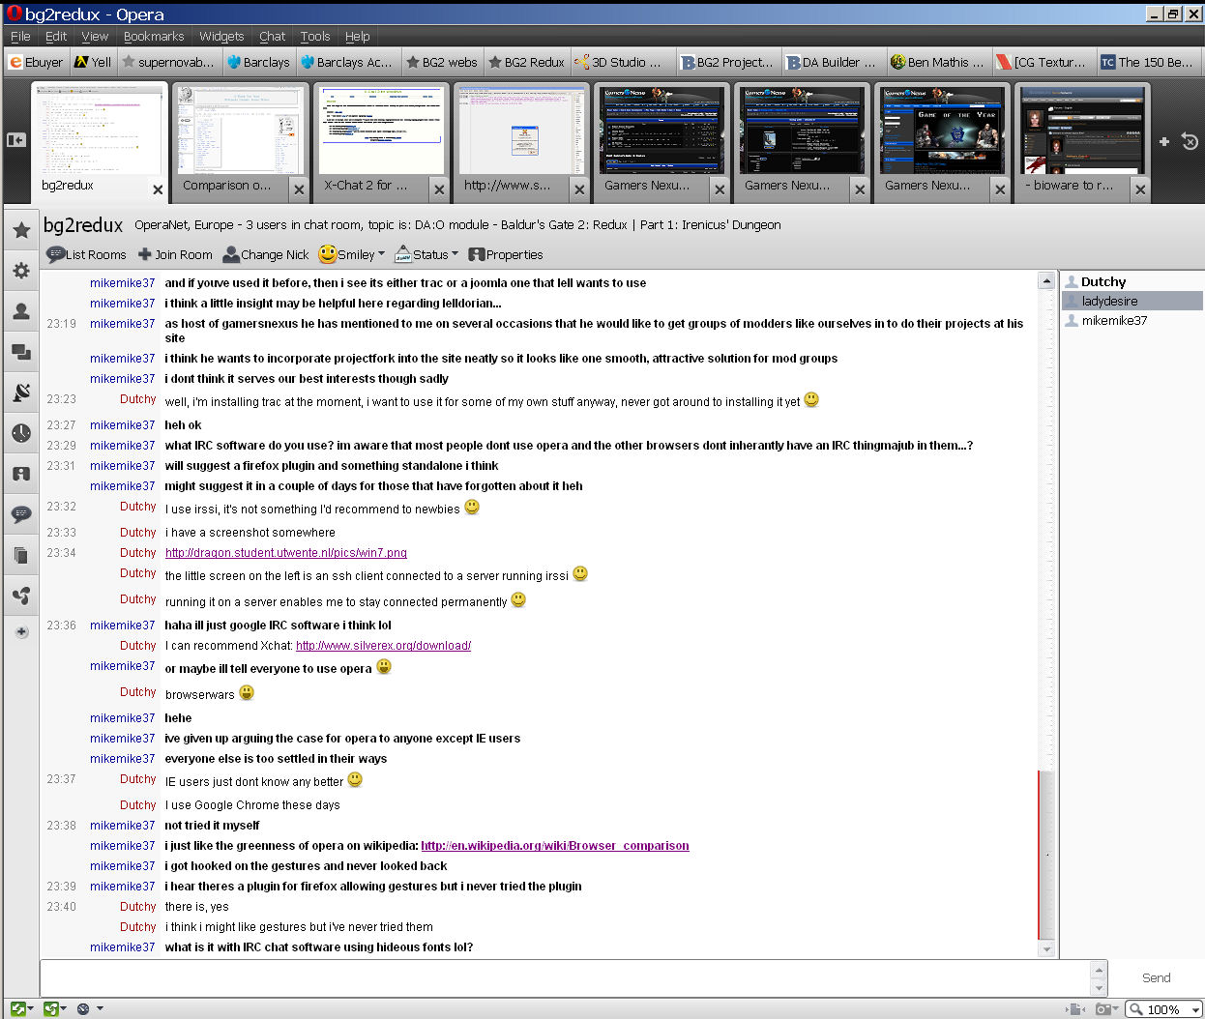
Task: Focus the chat message input field
Action: pos(565,977)
